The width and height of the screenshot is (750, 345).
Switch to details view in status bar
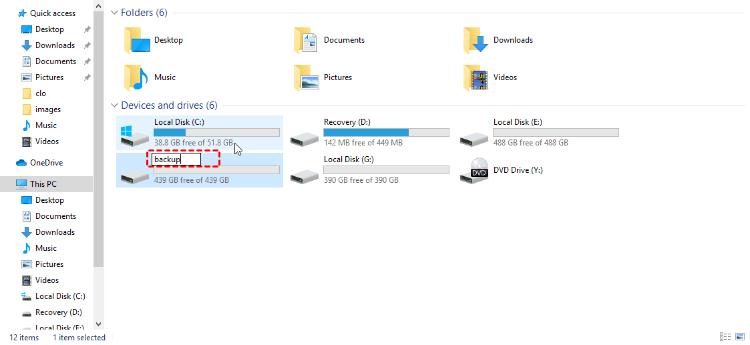pyautogui.click(x=725, y=337)
